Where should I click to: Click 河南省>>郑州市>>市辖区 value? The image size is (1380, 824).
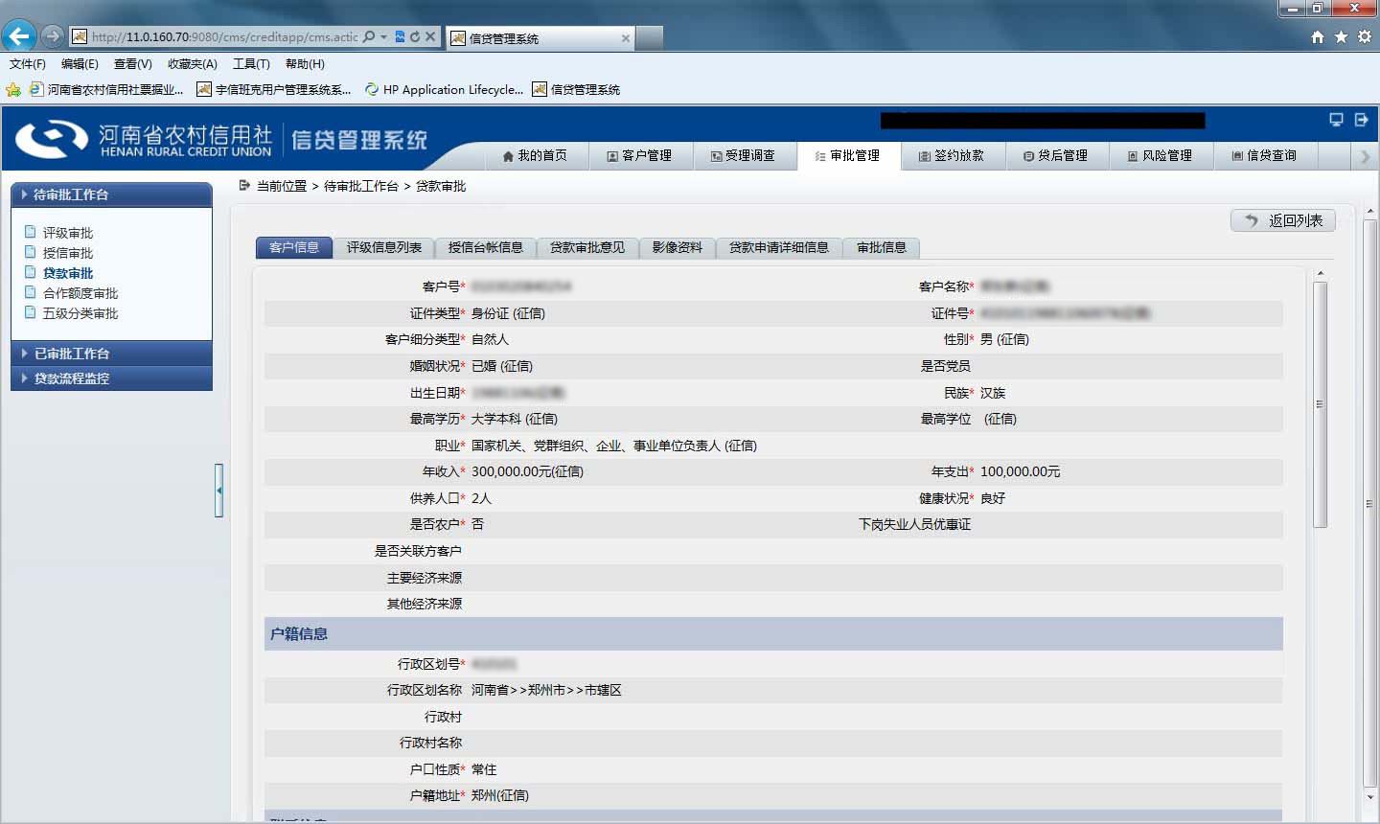pos(546,690)
